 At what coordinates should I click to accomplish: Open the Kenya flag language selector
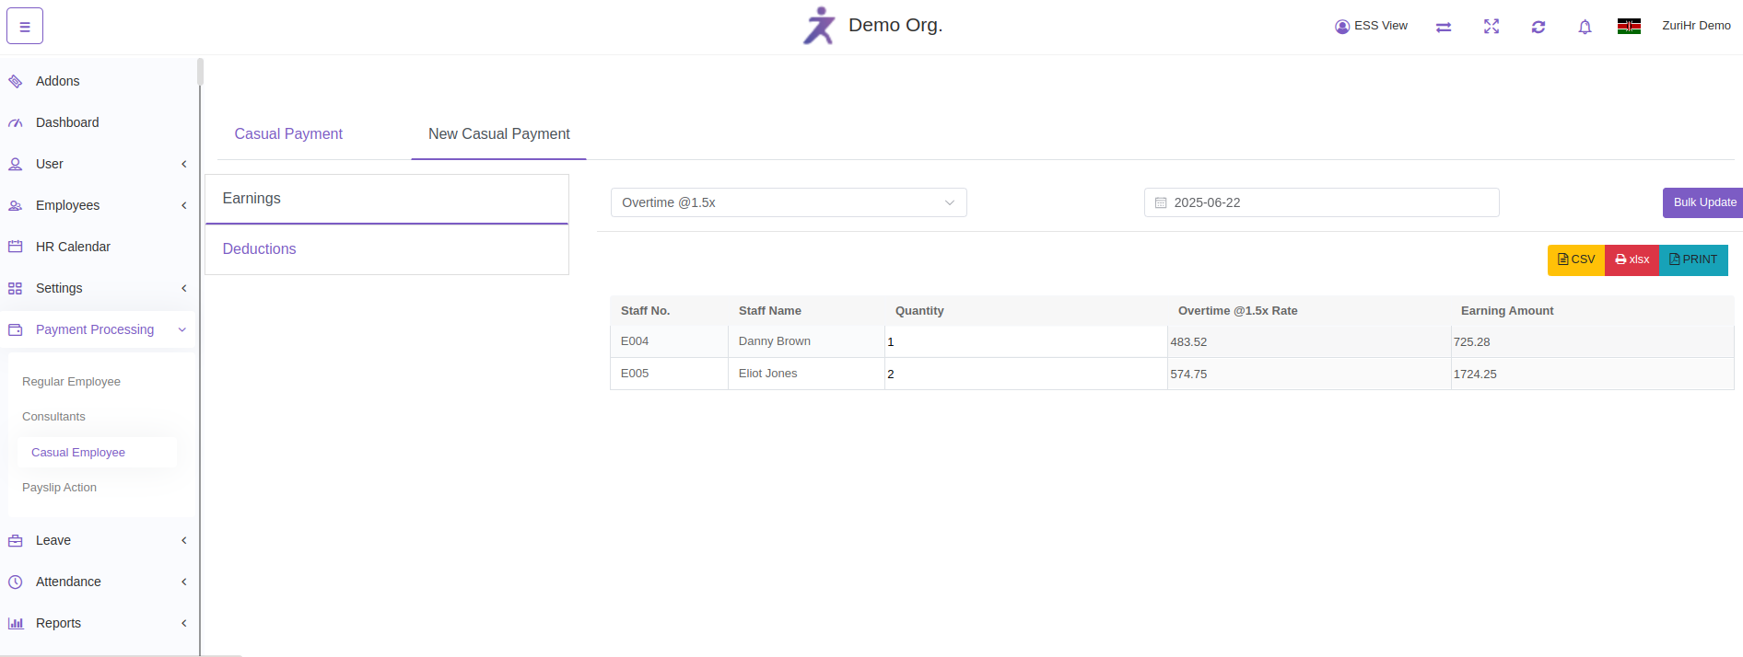(1628, 27)
